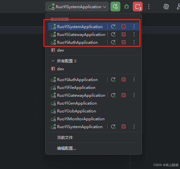
Task: Click the green Rerun button in the top toolbar
Action: point(115,7)
